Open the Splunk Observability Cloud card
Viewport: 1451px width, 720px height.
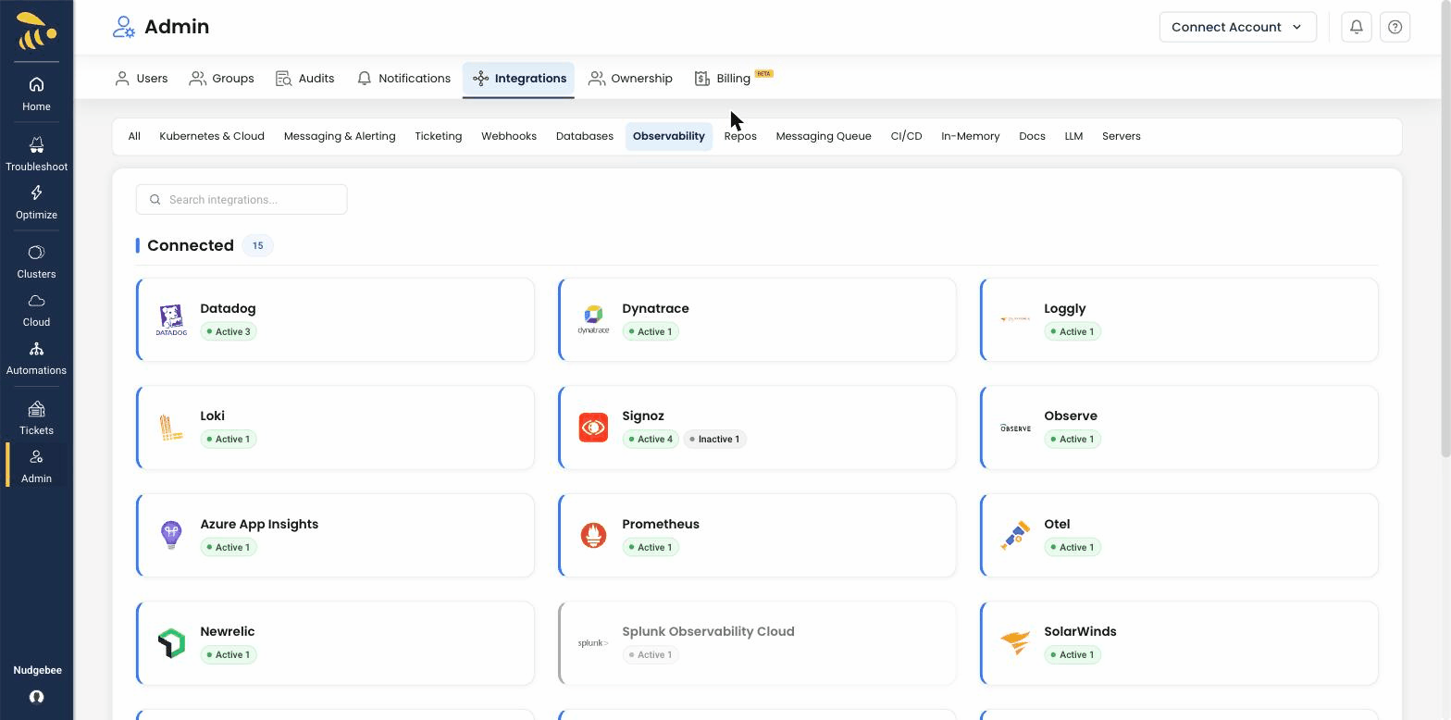757,643
